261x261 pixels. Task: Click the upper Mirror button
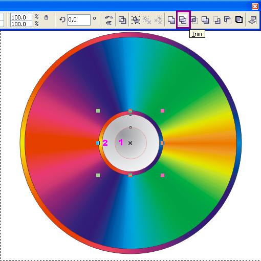tap(108, 17)
